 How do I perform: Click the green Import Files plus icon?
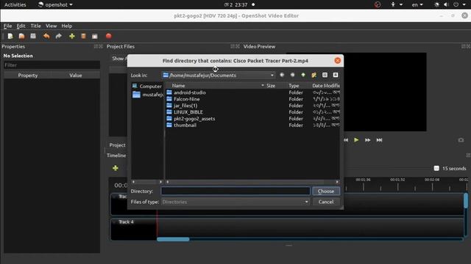click(x=72, y=36)
